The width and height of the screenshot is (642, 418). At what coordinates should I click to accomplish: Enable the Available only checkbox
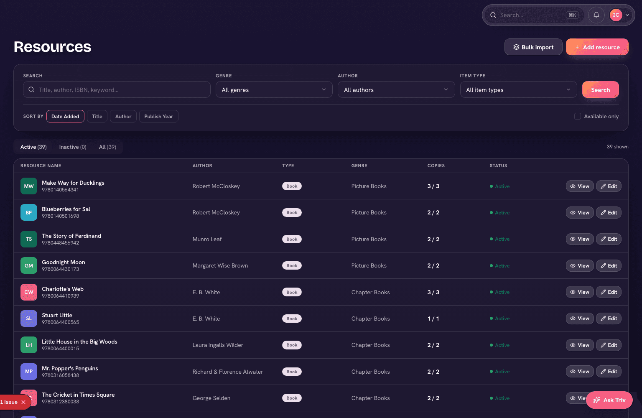click(x=578, y=116)
